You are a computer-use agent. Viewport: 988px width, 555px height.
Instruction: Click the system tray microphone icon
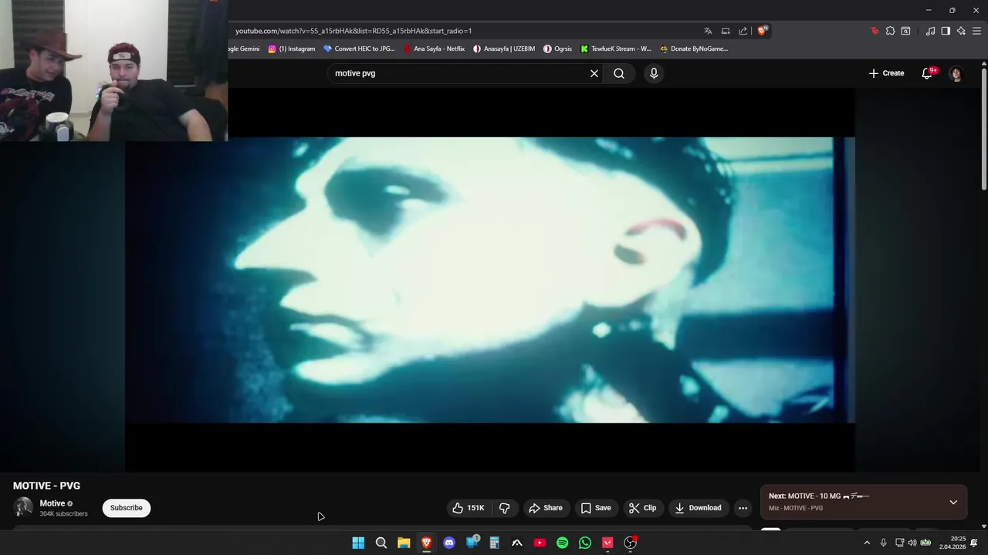(x=884, y=543)
